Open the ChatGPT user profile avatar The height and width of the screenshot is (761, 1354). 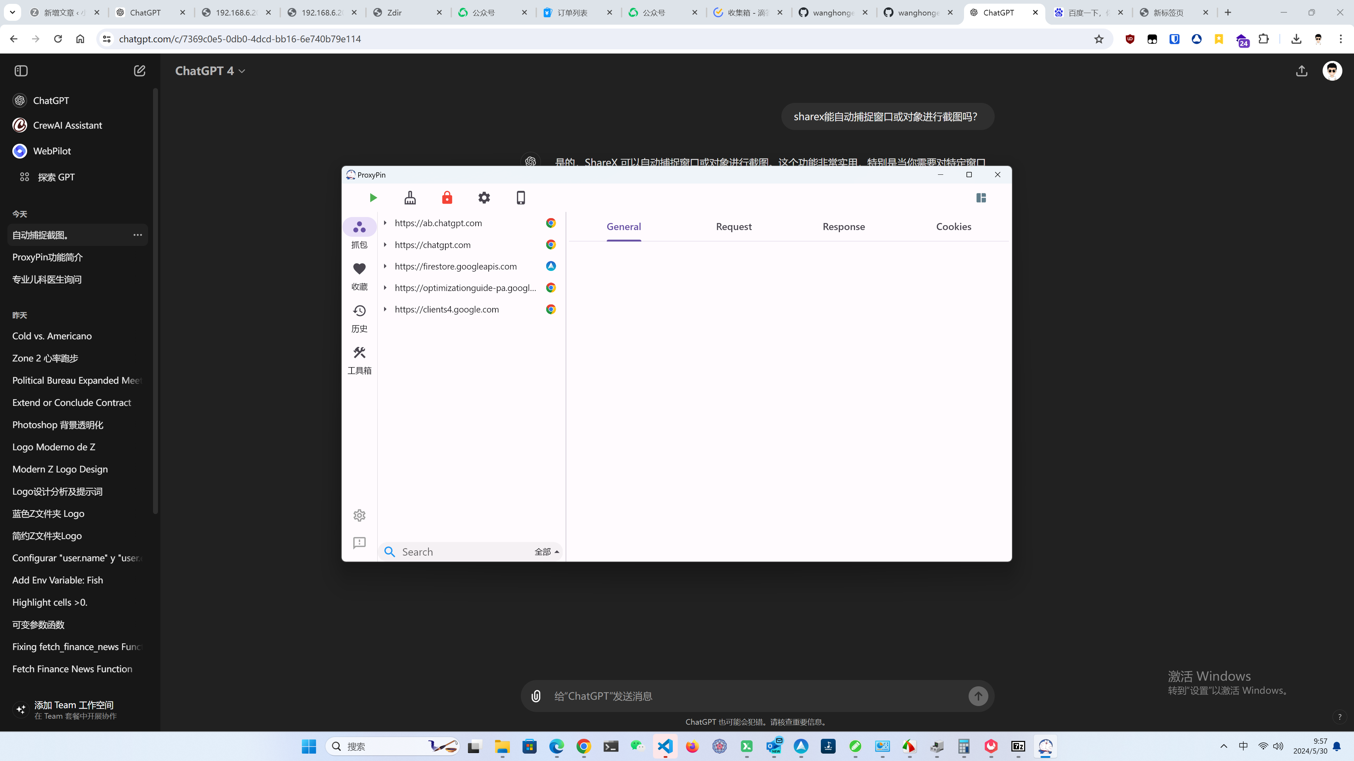pos(1332,71)
